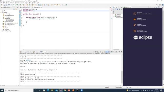Image resolution: width=164 pixels, height=92 pixels.
Task: Open Microsoft Edge from the taskbar
Action: (48, 90)
